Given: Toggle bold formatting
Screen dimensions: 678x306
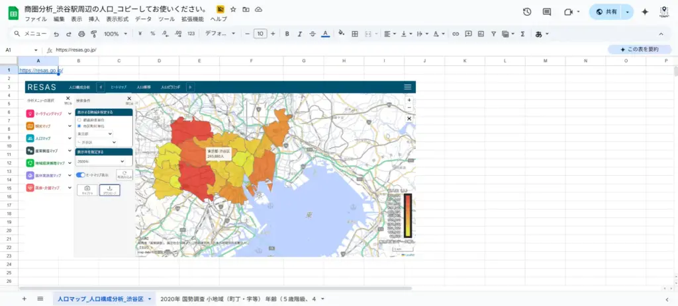Looking at the screenshot, I should (287, 34).
